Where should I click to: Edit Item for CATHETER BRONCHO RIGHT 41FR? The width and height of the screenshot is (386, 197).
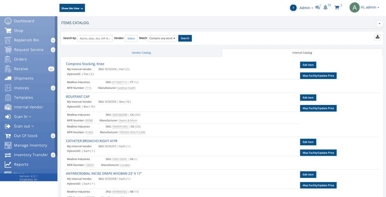[x=308, y=142]
